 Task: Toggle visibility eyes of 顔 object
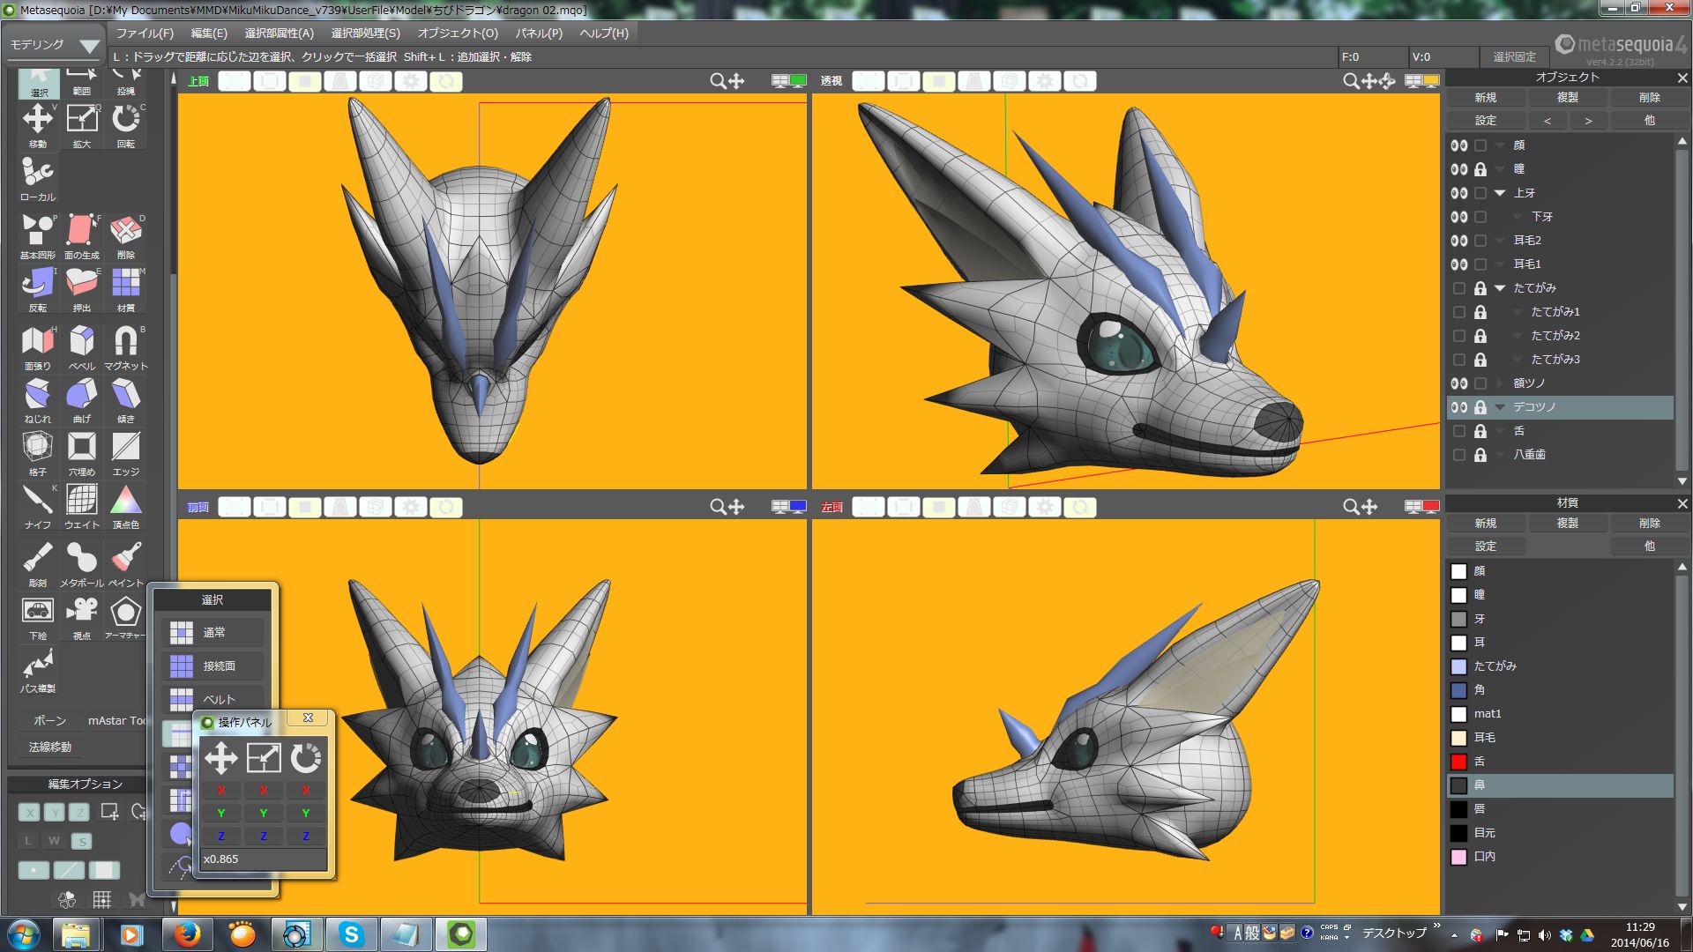[1459, 145]
